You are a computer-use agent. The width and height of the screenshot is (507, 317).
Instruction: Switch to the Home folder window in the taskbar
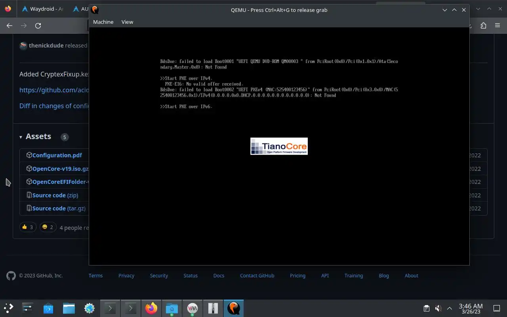[172, 308]
